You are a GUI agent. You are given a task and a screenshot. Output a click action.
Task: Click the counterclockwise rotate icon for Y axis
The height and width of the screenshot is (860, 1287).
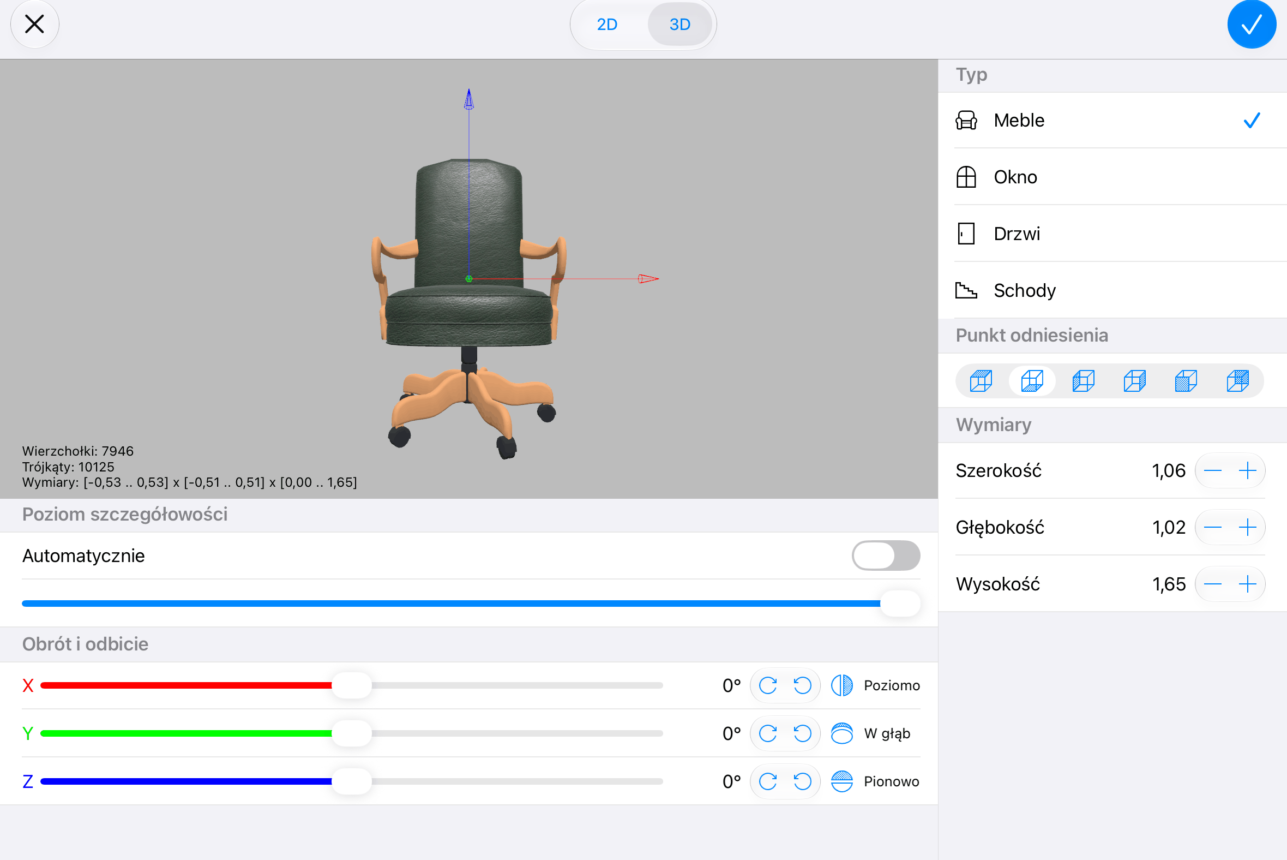[802, 733]
